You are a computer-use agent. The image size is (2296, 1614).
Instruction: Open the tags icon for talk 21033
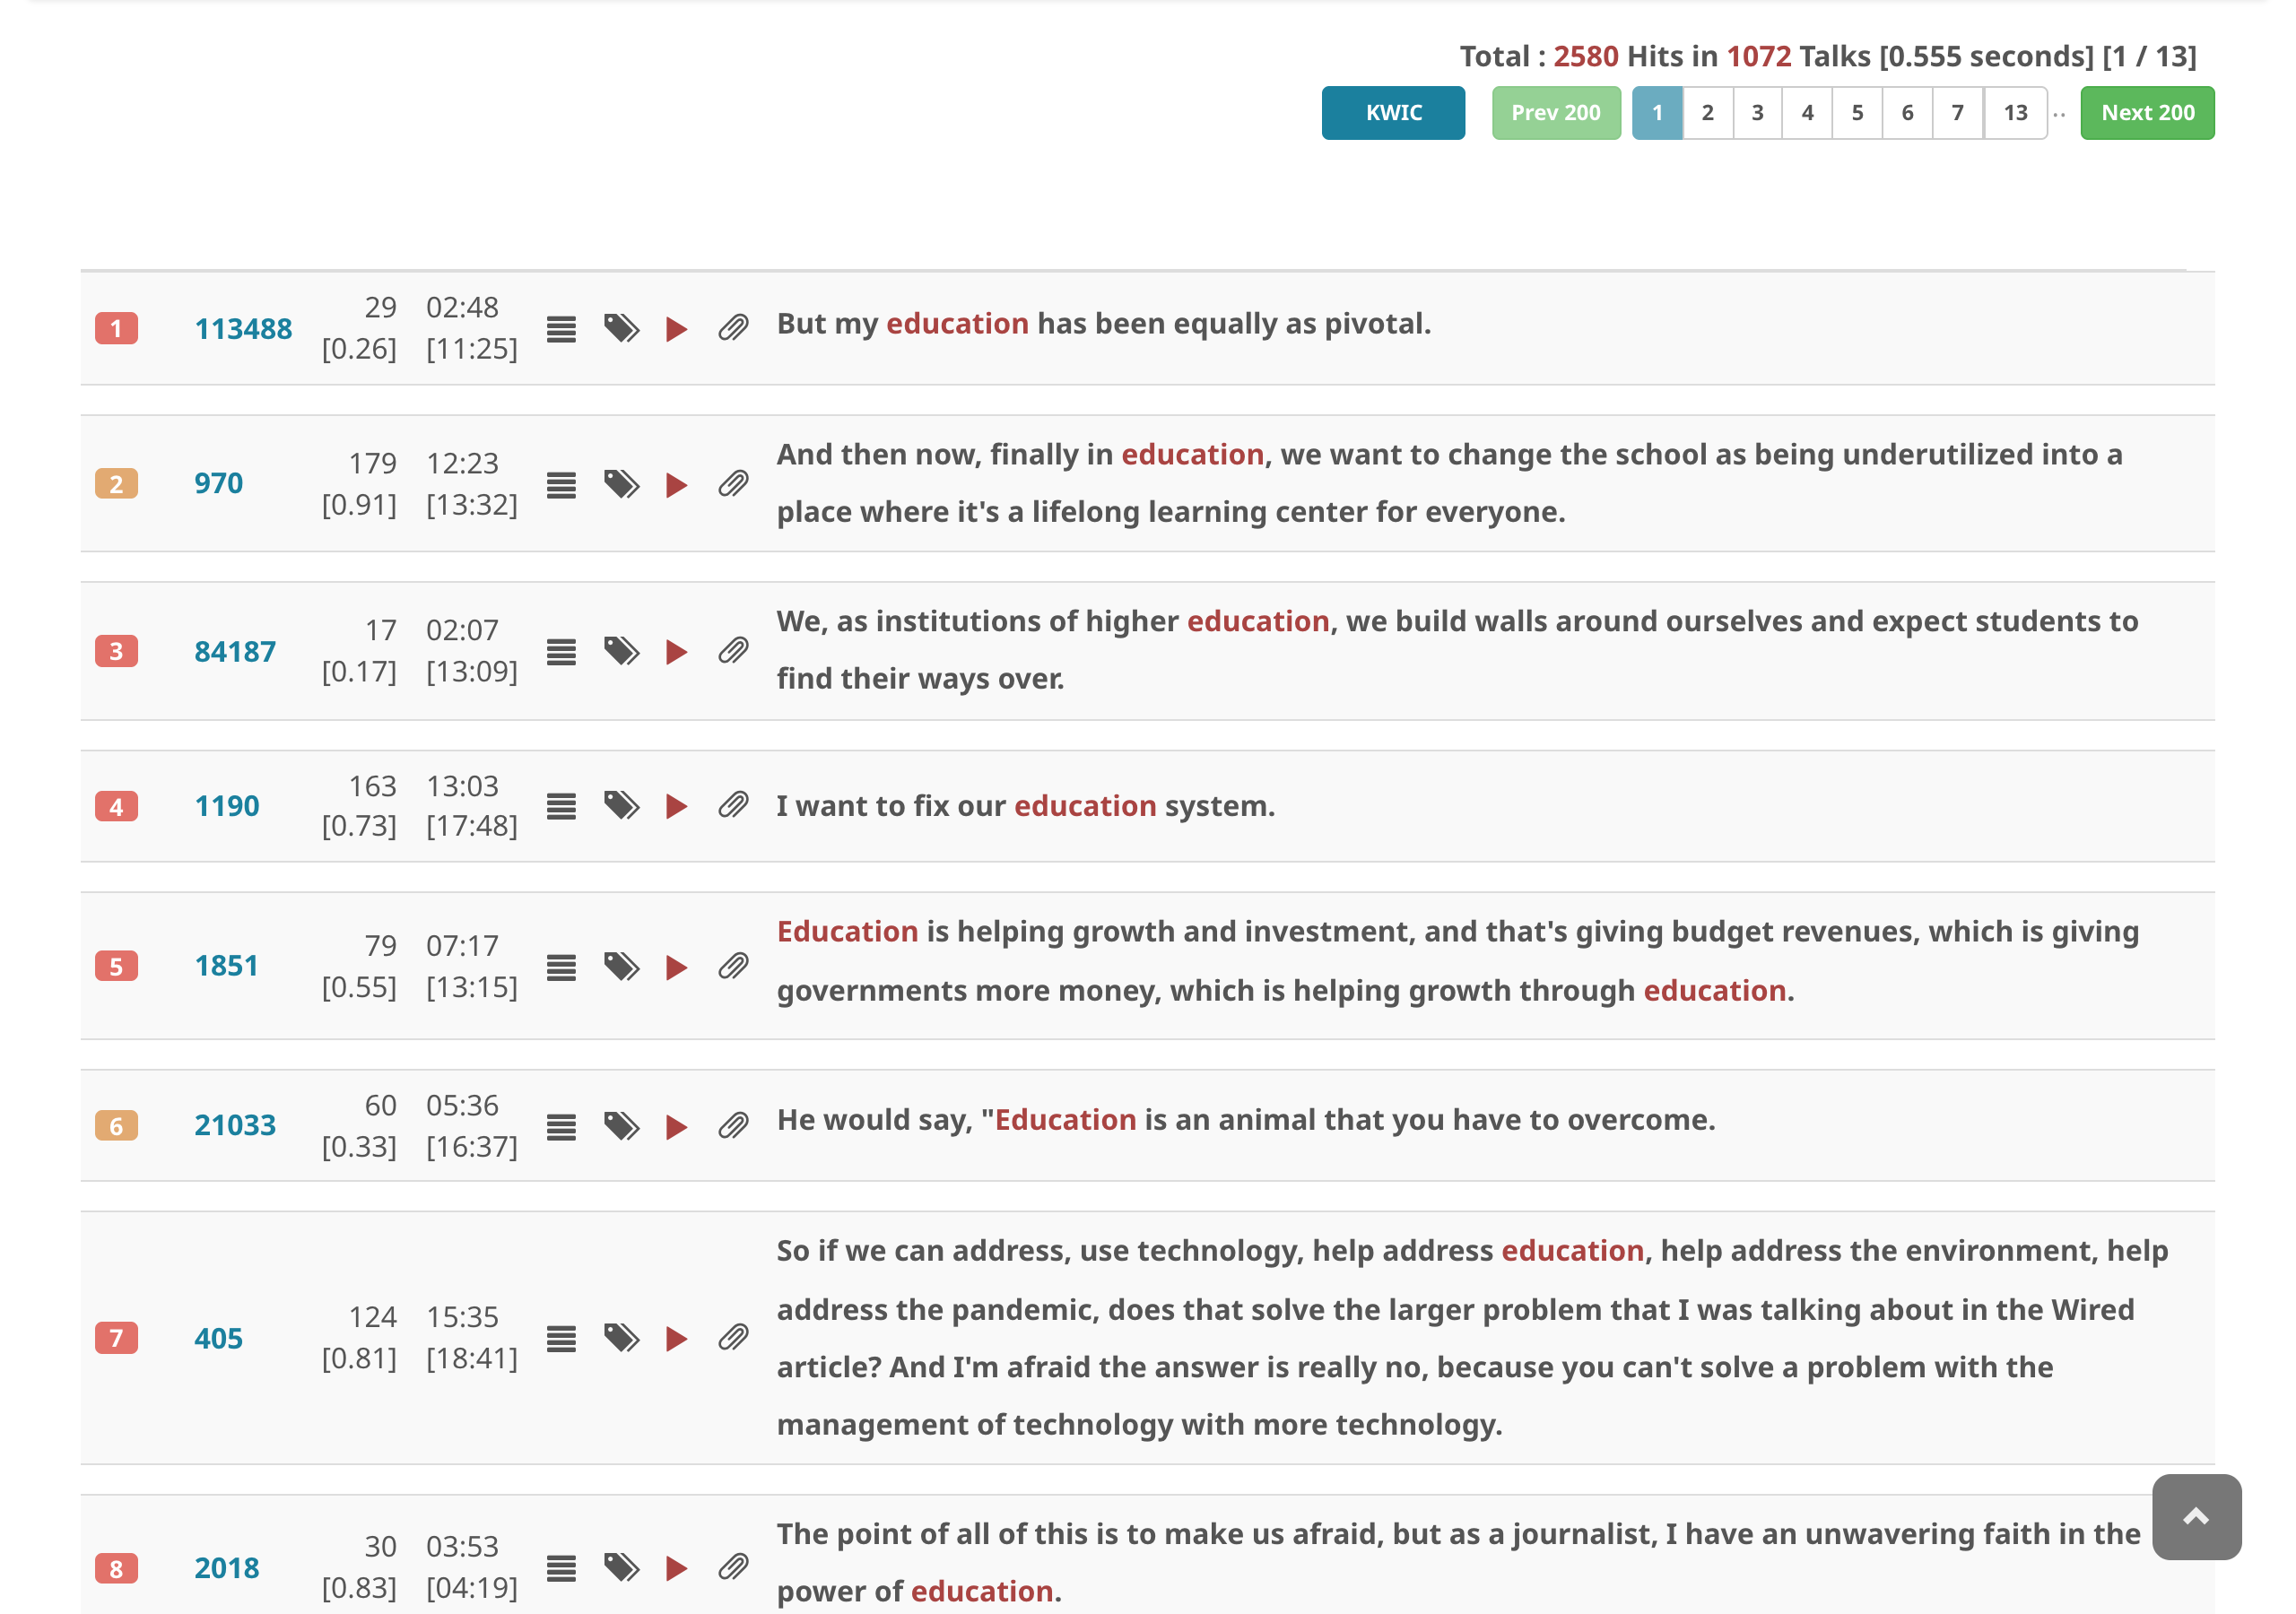[x=621, y=1126]
